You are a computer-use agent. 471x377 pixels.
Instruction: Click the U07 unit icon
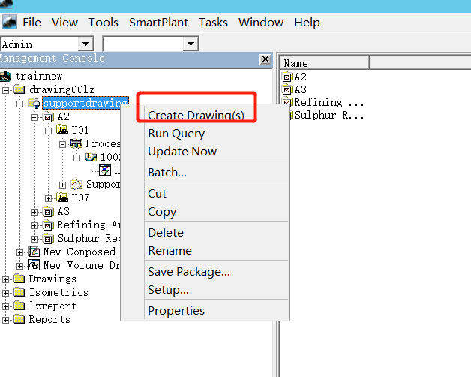[62, 198]
